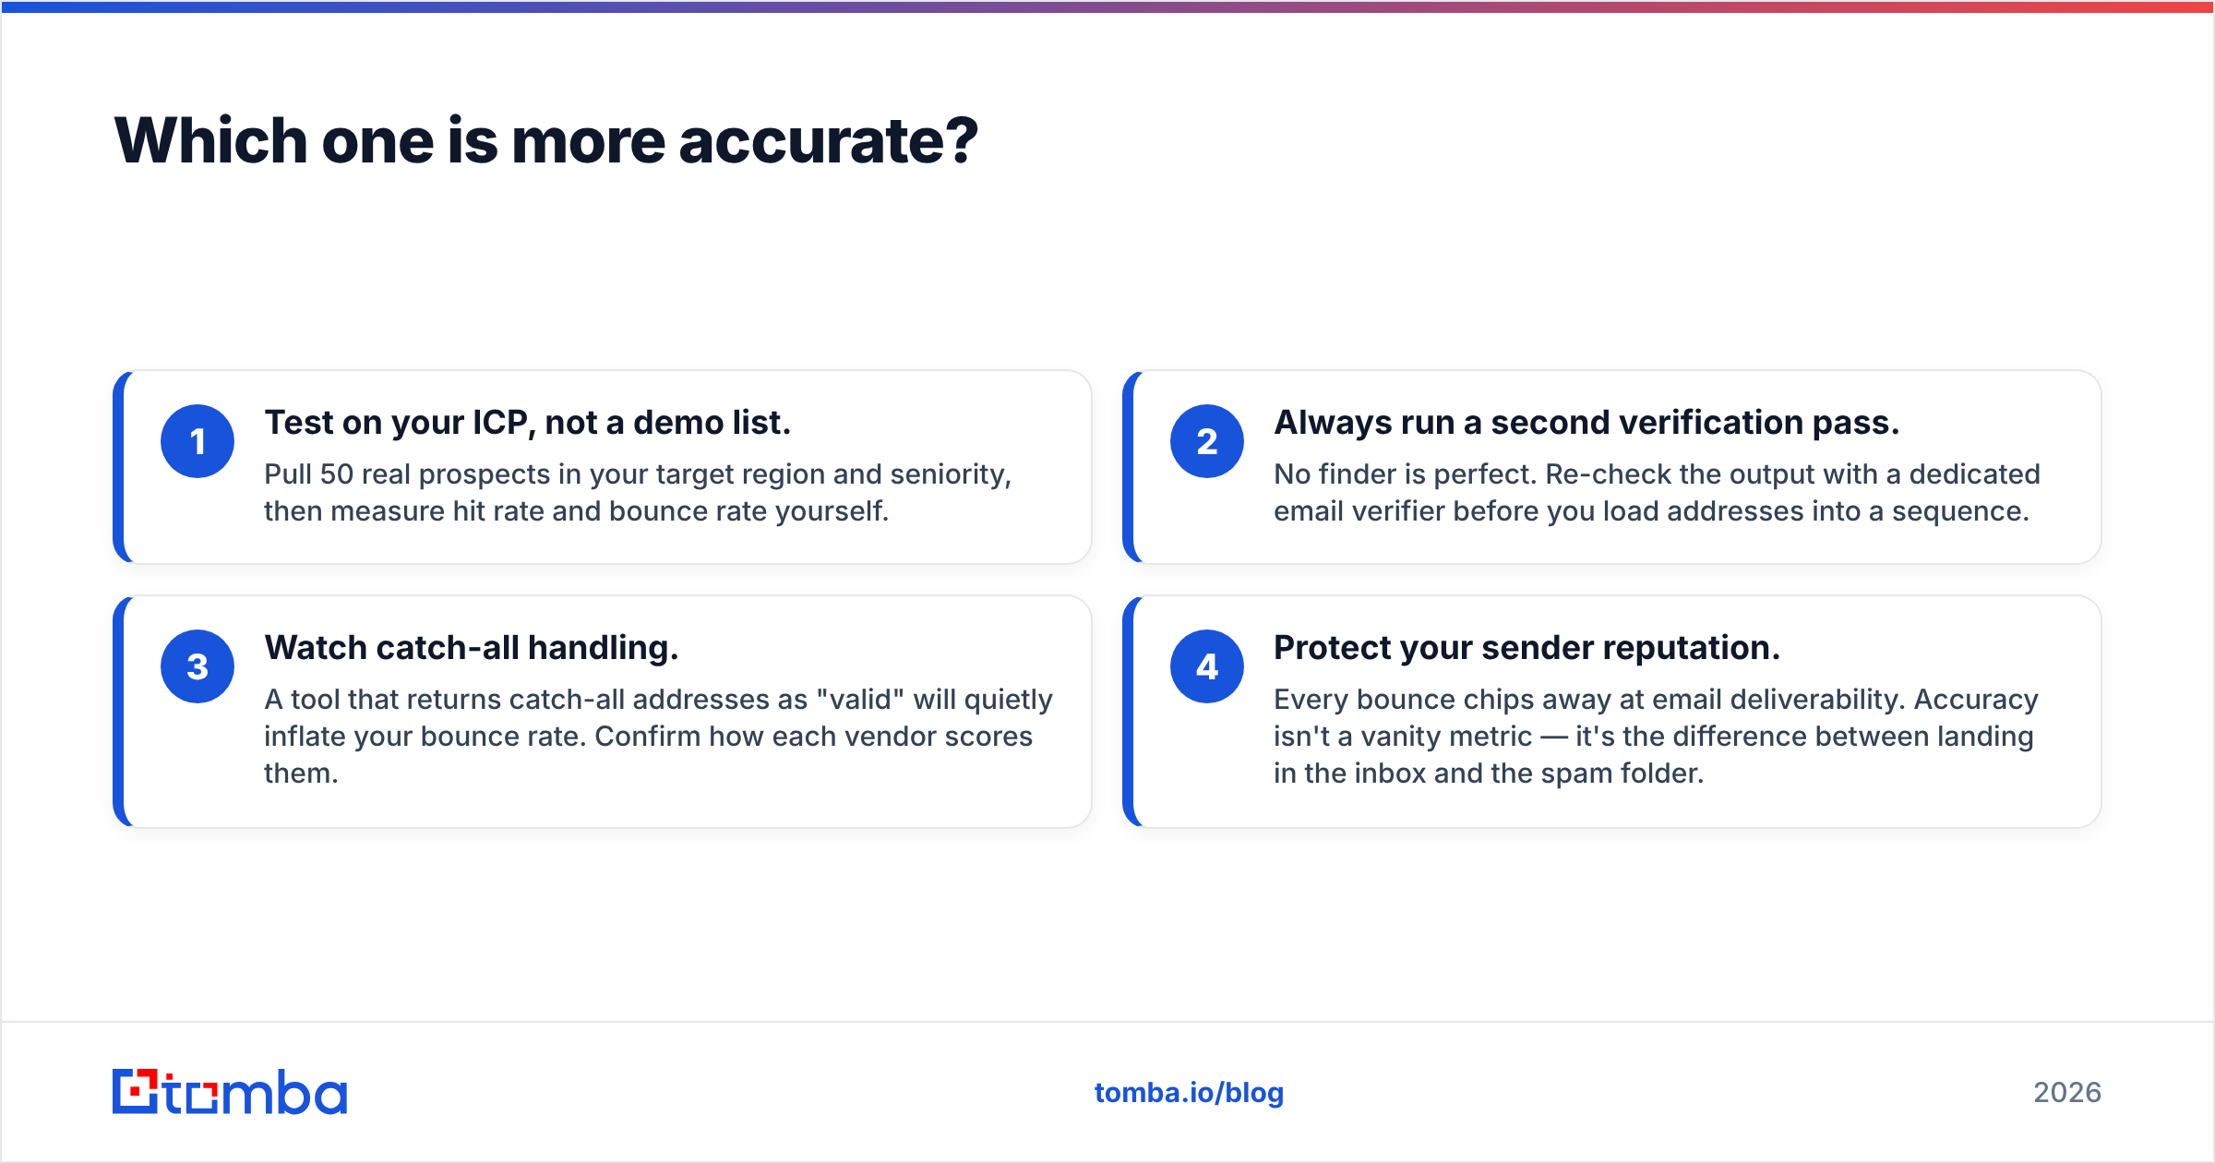Click the catch-all addresses description paragraph

(658, 736)
